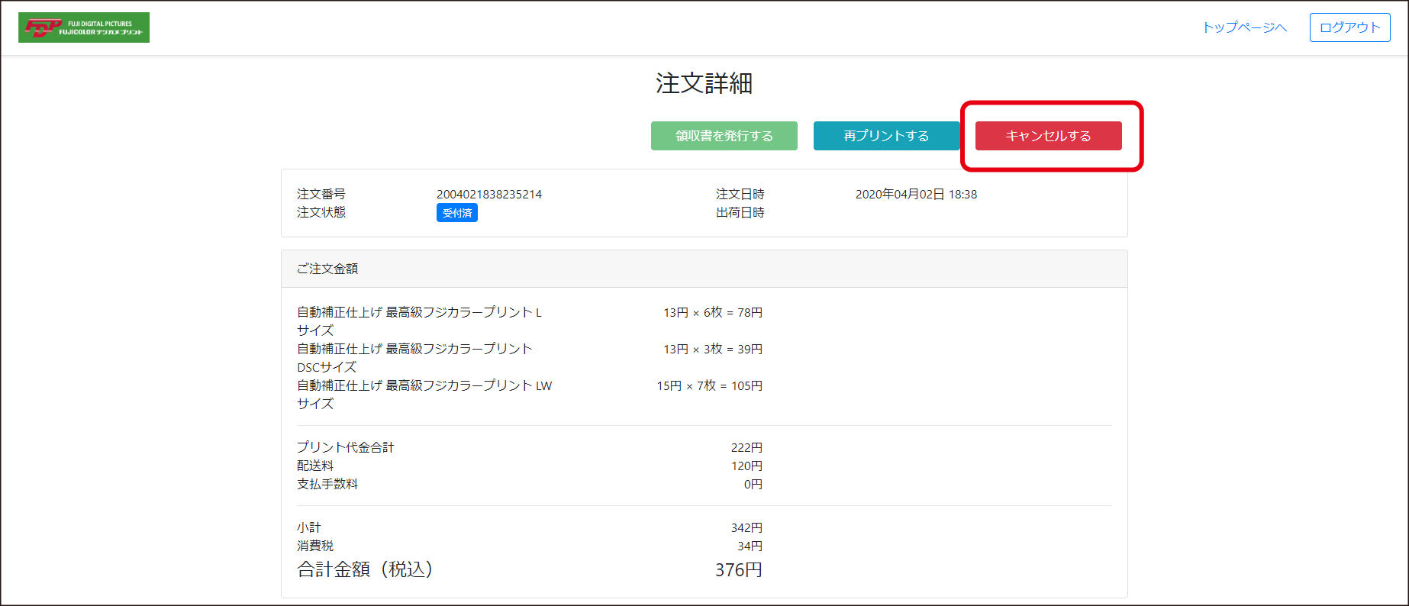This screenshot has height=606, width=1409.
Task: Click price line 13円 × 3枚 = 39円
Action: pyautogui.click(x=713, y=349)
